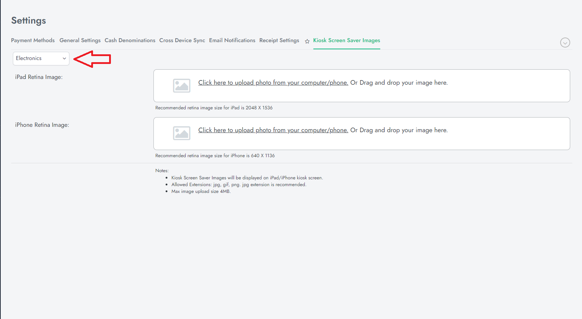The image size is (582, 319).
Task: Click the red arrow pointing at the dropdown
Action: click(92, 59)
